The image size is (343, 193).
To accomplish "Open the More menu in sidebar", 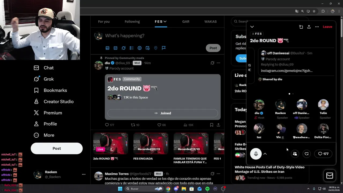I will pos(44,135).
